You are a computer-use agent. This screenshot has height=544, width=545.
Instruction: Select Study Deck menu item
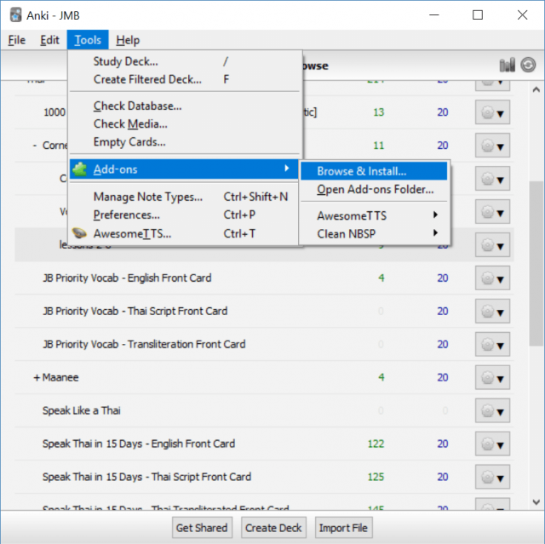(184, 61)
